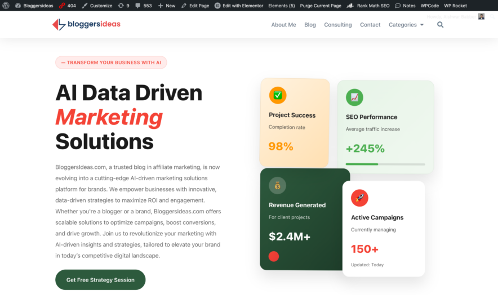
Task: Open the About Me page
Action: (283, 25)
